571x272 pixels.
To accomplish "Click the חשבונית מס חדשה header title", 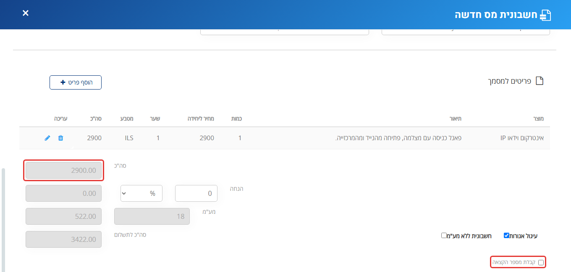I will [496, 15].
